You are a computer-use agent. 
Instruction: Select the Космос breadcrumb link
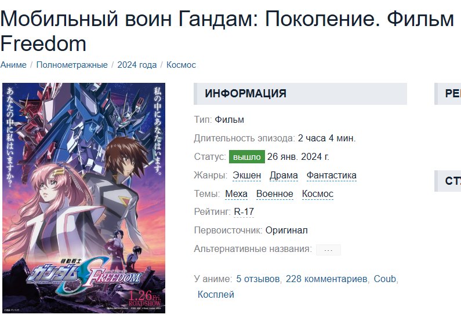pyautogui.click(x=181, y=65)
